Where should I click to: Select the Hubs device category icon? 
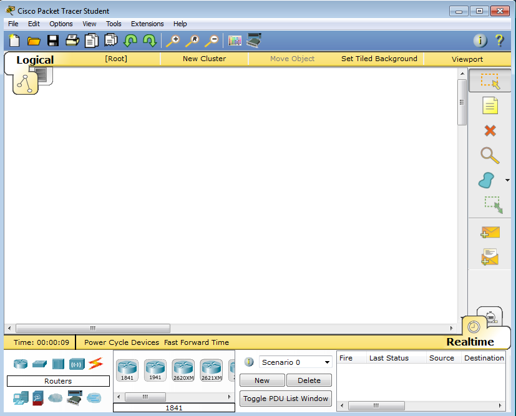click(58, 364)
